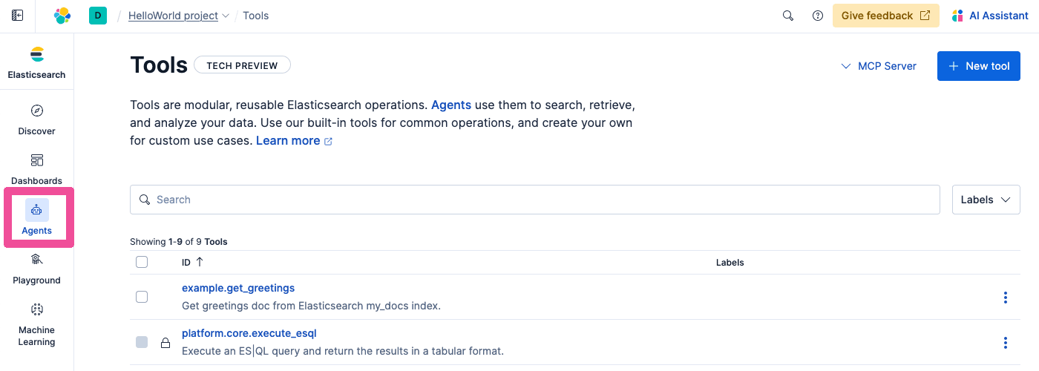Open the search magnifier in header
Screen dimensions: 1039x371
(x=788, y=16)
